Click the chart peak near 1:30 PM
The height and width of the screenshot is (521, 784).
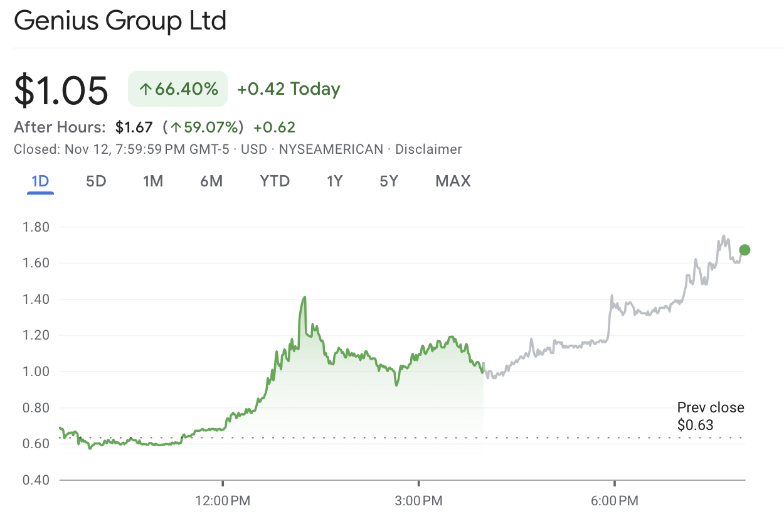(x=305, y=296)
